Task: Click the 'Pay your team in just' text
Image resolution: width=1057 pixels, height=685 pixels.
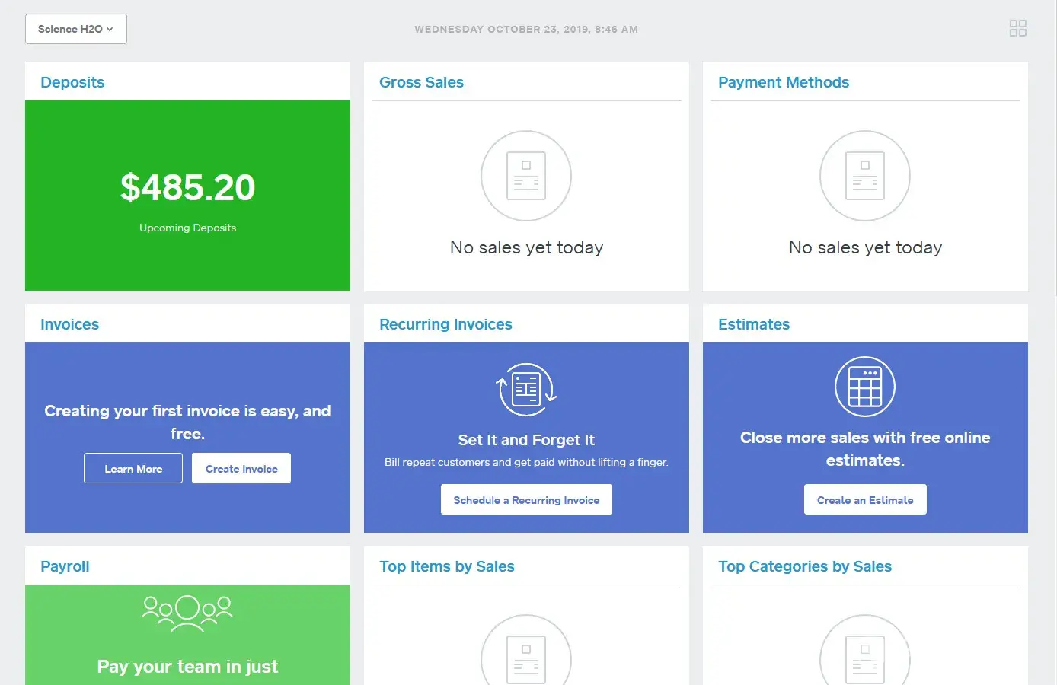Action: click(x=187, y=667)
